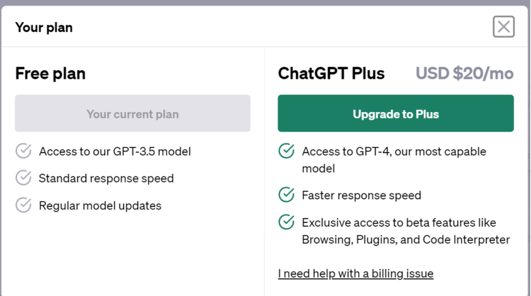
Task: Click the green checkmark next to Faster response speed
Action: tap(286, 195)
